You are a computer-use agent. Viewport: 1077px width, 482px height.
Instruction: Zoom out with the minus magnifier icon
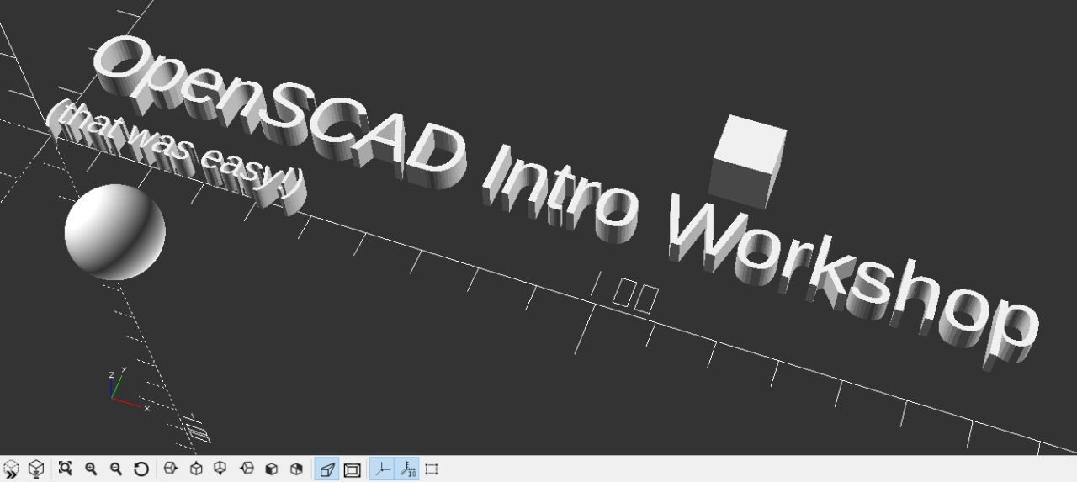coord(116,469)
